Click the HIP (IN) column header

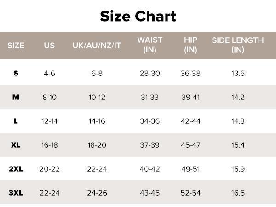[190, 45]
